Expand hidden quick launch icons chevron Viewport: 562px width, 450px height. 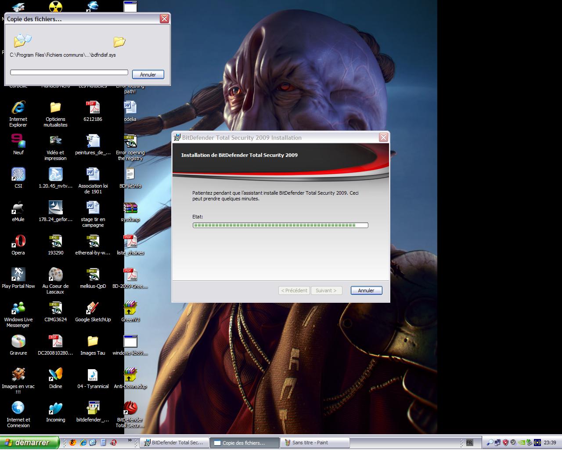[130, 440]
